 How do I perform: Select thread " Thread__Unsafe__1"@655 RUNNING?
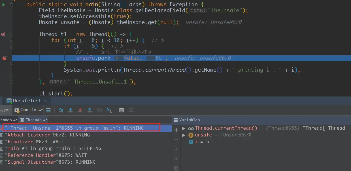[86, 128]
